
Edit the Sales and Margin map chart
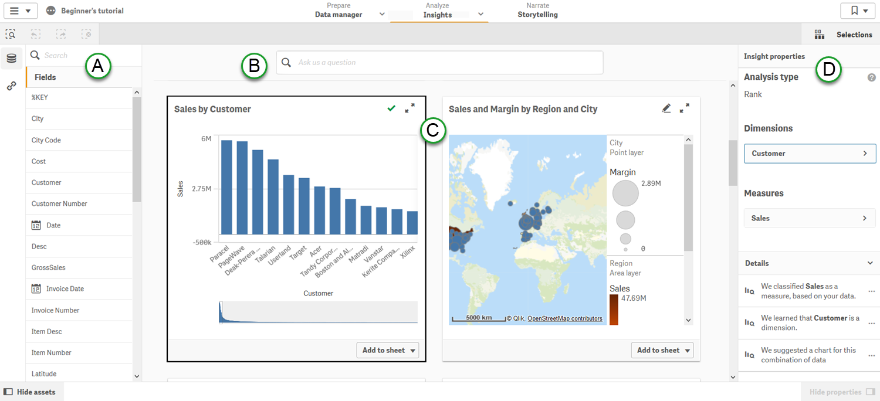pyautogui.click(x=666, y=108)
